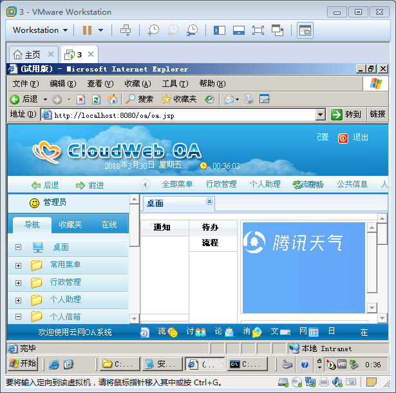Open the IE Search pane

click(x=140, y=99)
